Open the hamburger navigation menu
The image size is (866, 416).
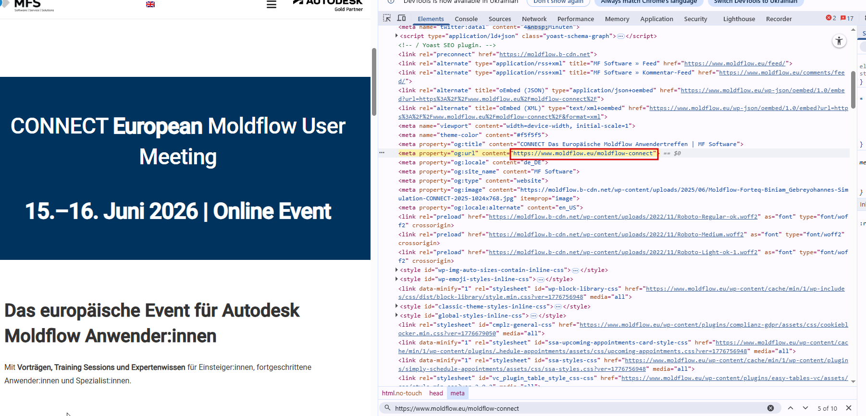pos(272,4)
